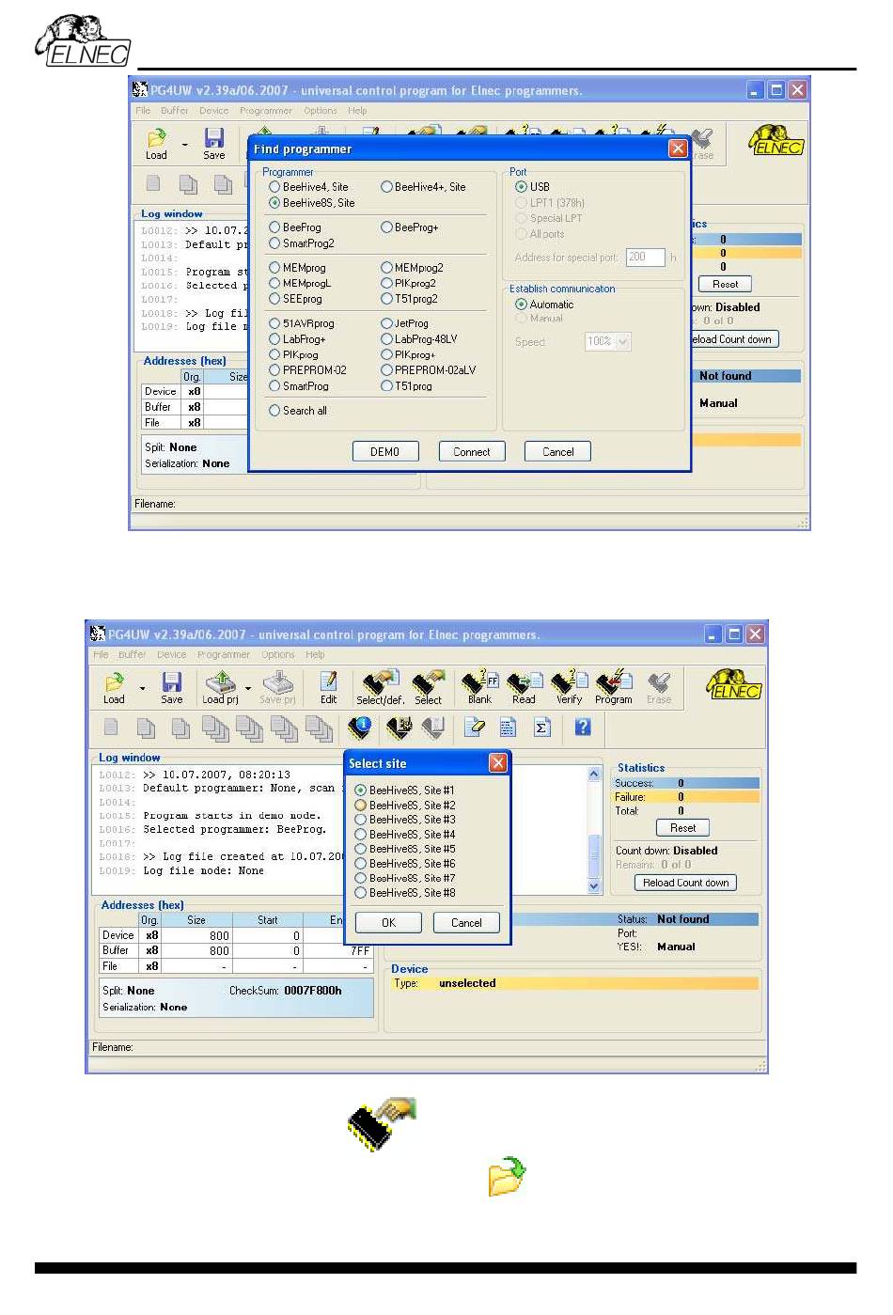Click the Verify device icon
The width and height of the screenshot is (893, 1315).
[x=569, y=687]
